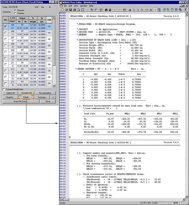The image size is (189, 205).
Task: Click the a-b replace text icon
Action: [147, 10]
